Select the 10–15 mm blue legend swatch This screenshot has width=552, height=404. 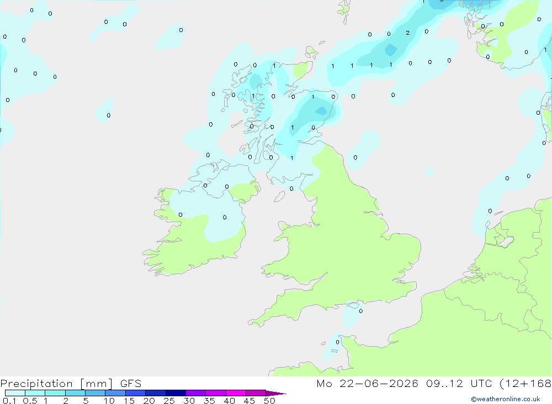(x=115, y=393)
